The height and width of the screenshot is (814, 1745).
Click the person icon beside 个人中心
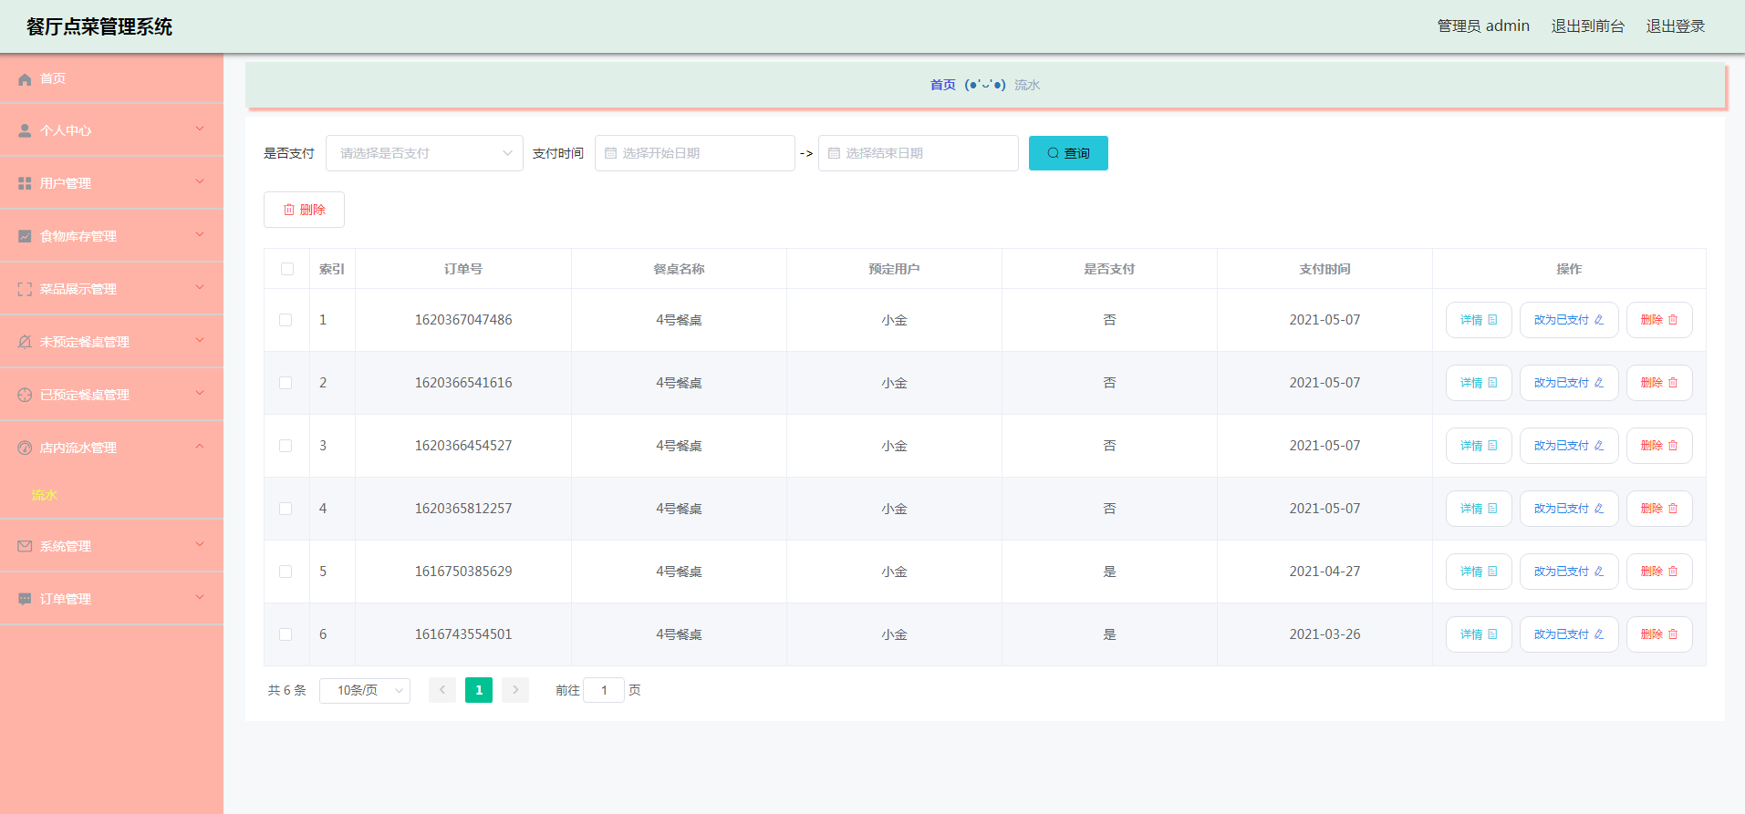click(x=25, y=130)
